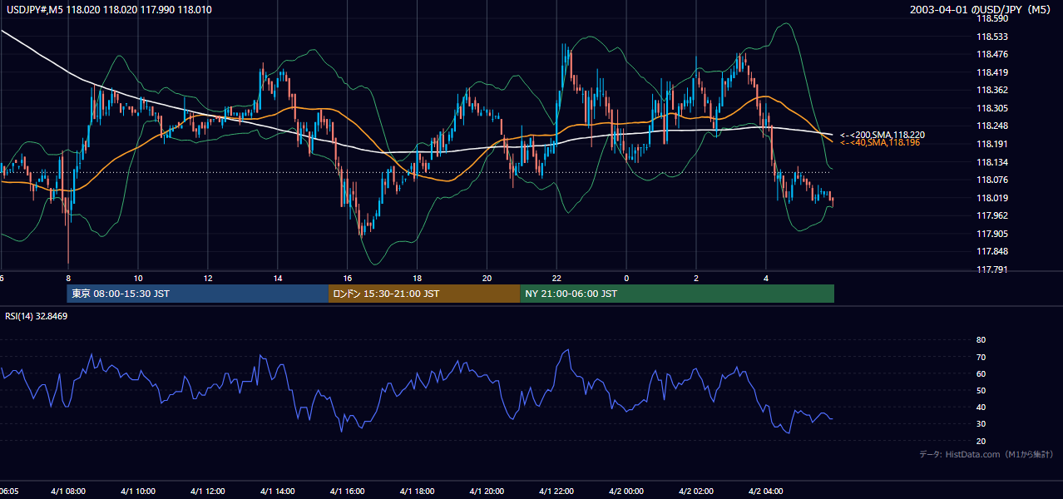Click the 4/1 16:00 bottom time label
The height and width of the screenshot is (499, 1063).
click(x=348, y=491)
